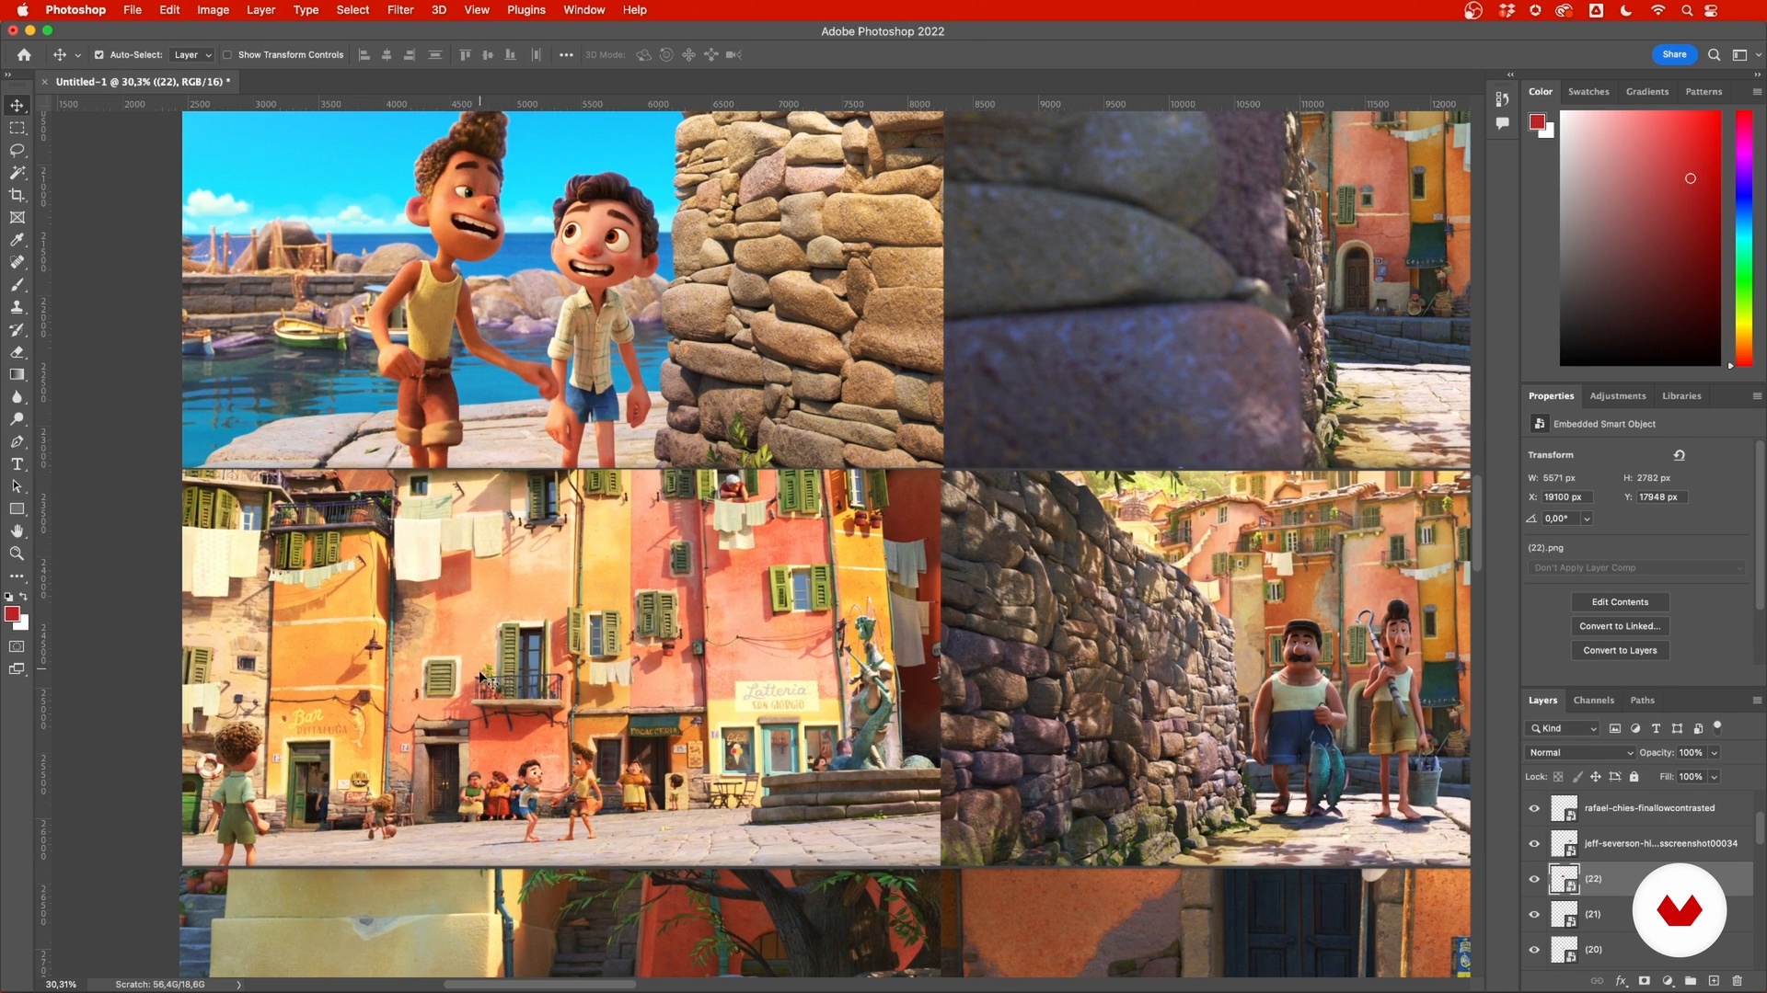Select the Move tool
This screenshot has width=1767, height=993.
point(17,106)
